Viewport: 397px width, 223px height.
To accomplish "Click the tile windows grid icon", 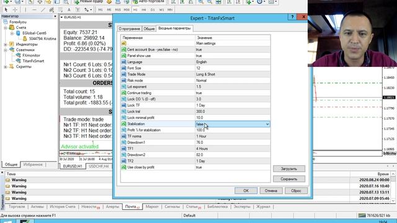I will (x=218, y=2).
